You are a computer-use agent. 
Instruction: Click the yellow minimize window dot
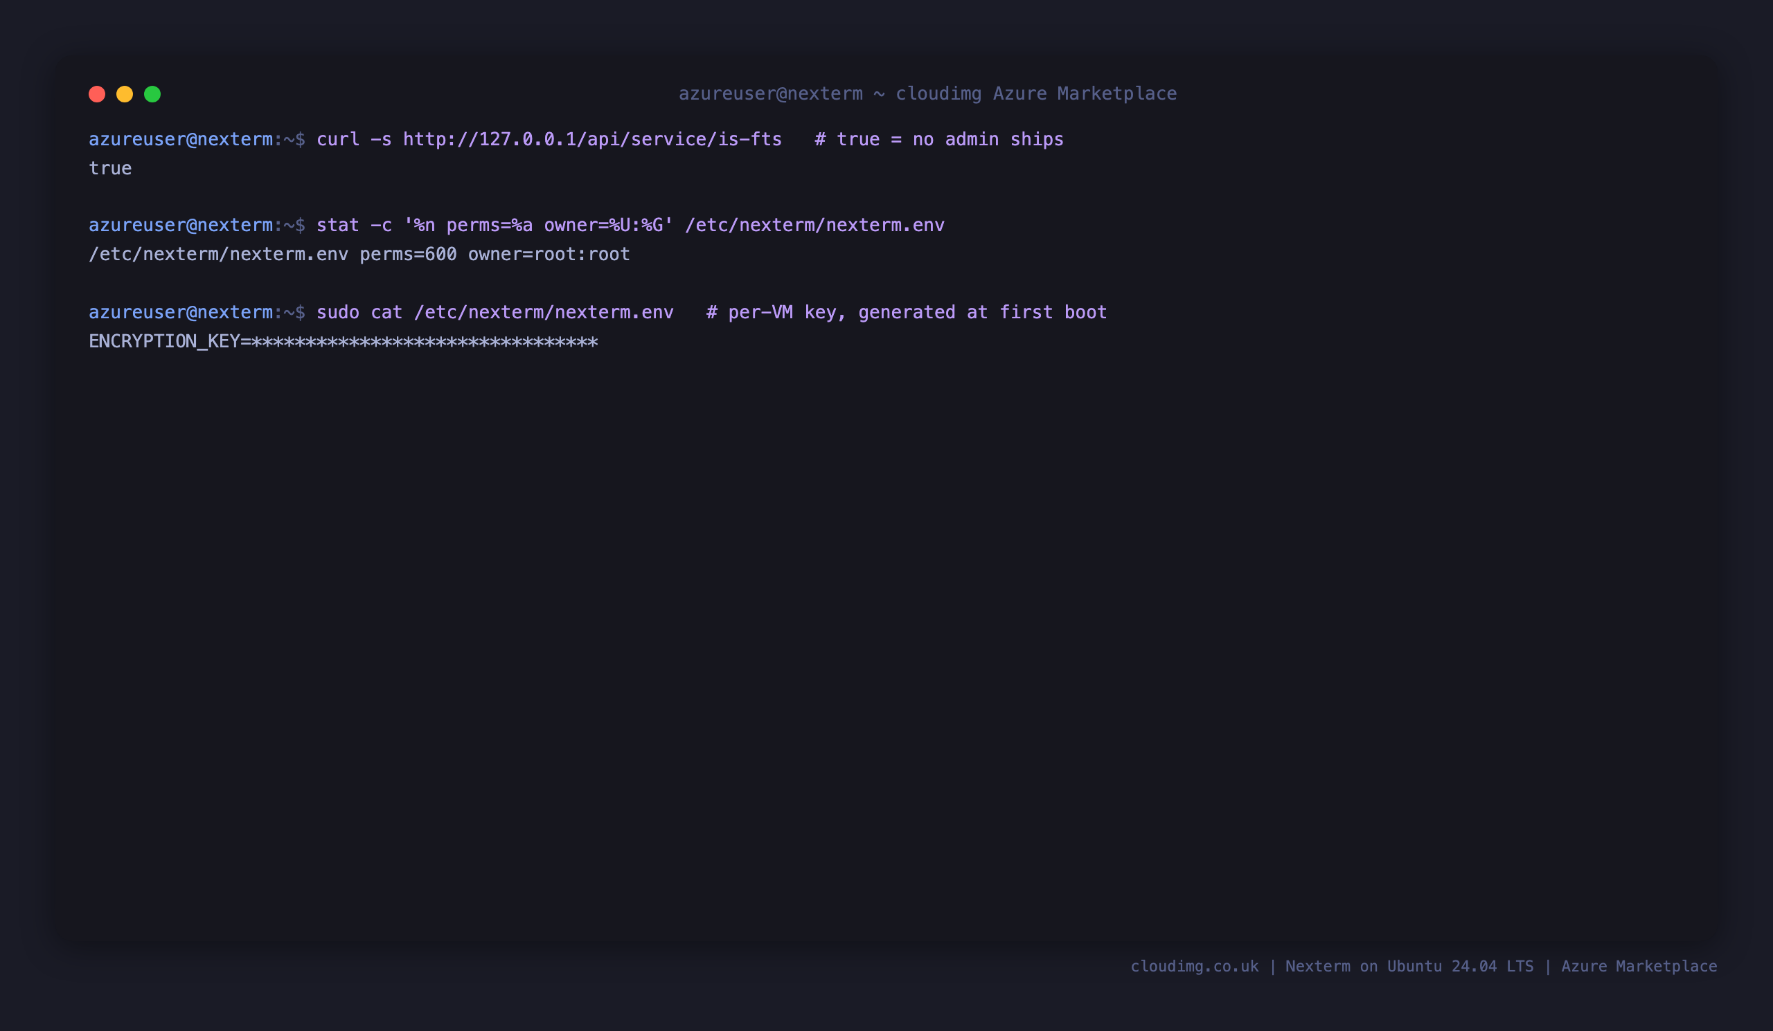coord(125,94)
